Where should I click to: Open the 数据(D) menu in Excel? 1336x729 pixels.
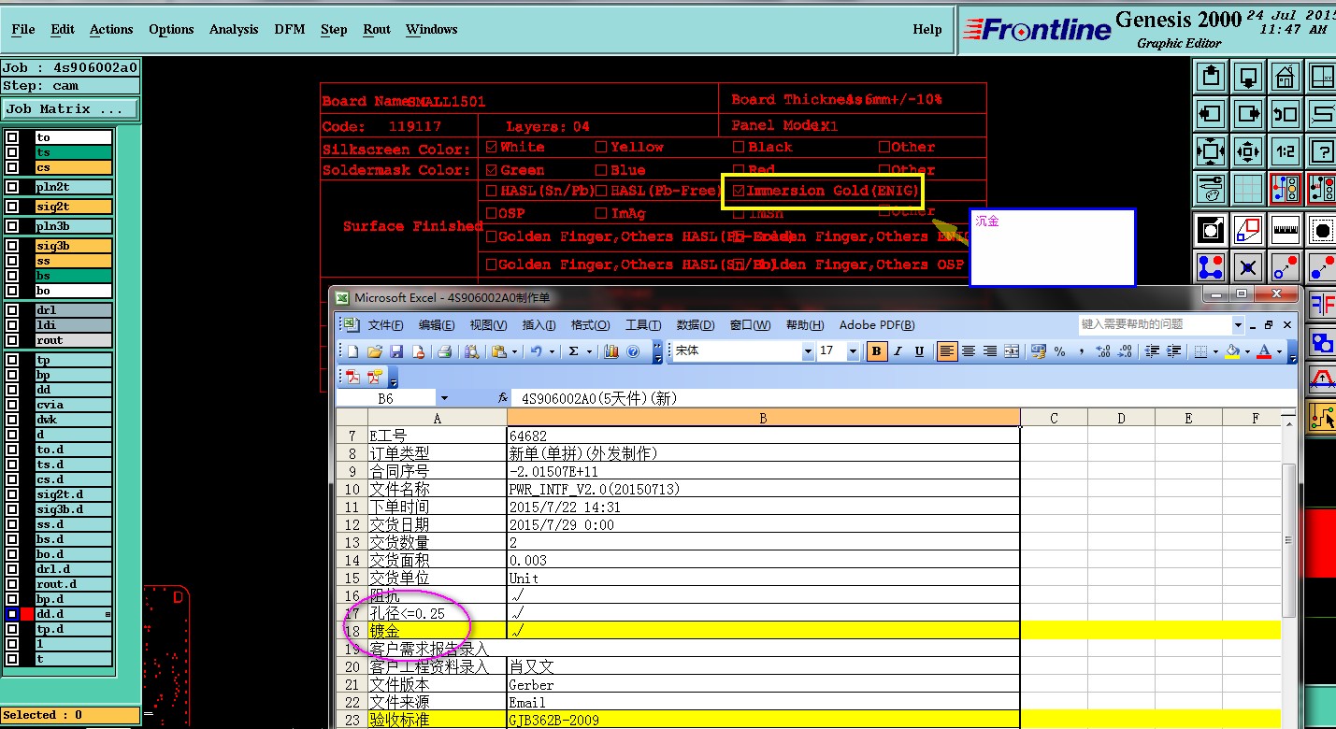click(695, 325)
